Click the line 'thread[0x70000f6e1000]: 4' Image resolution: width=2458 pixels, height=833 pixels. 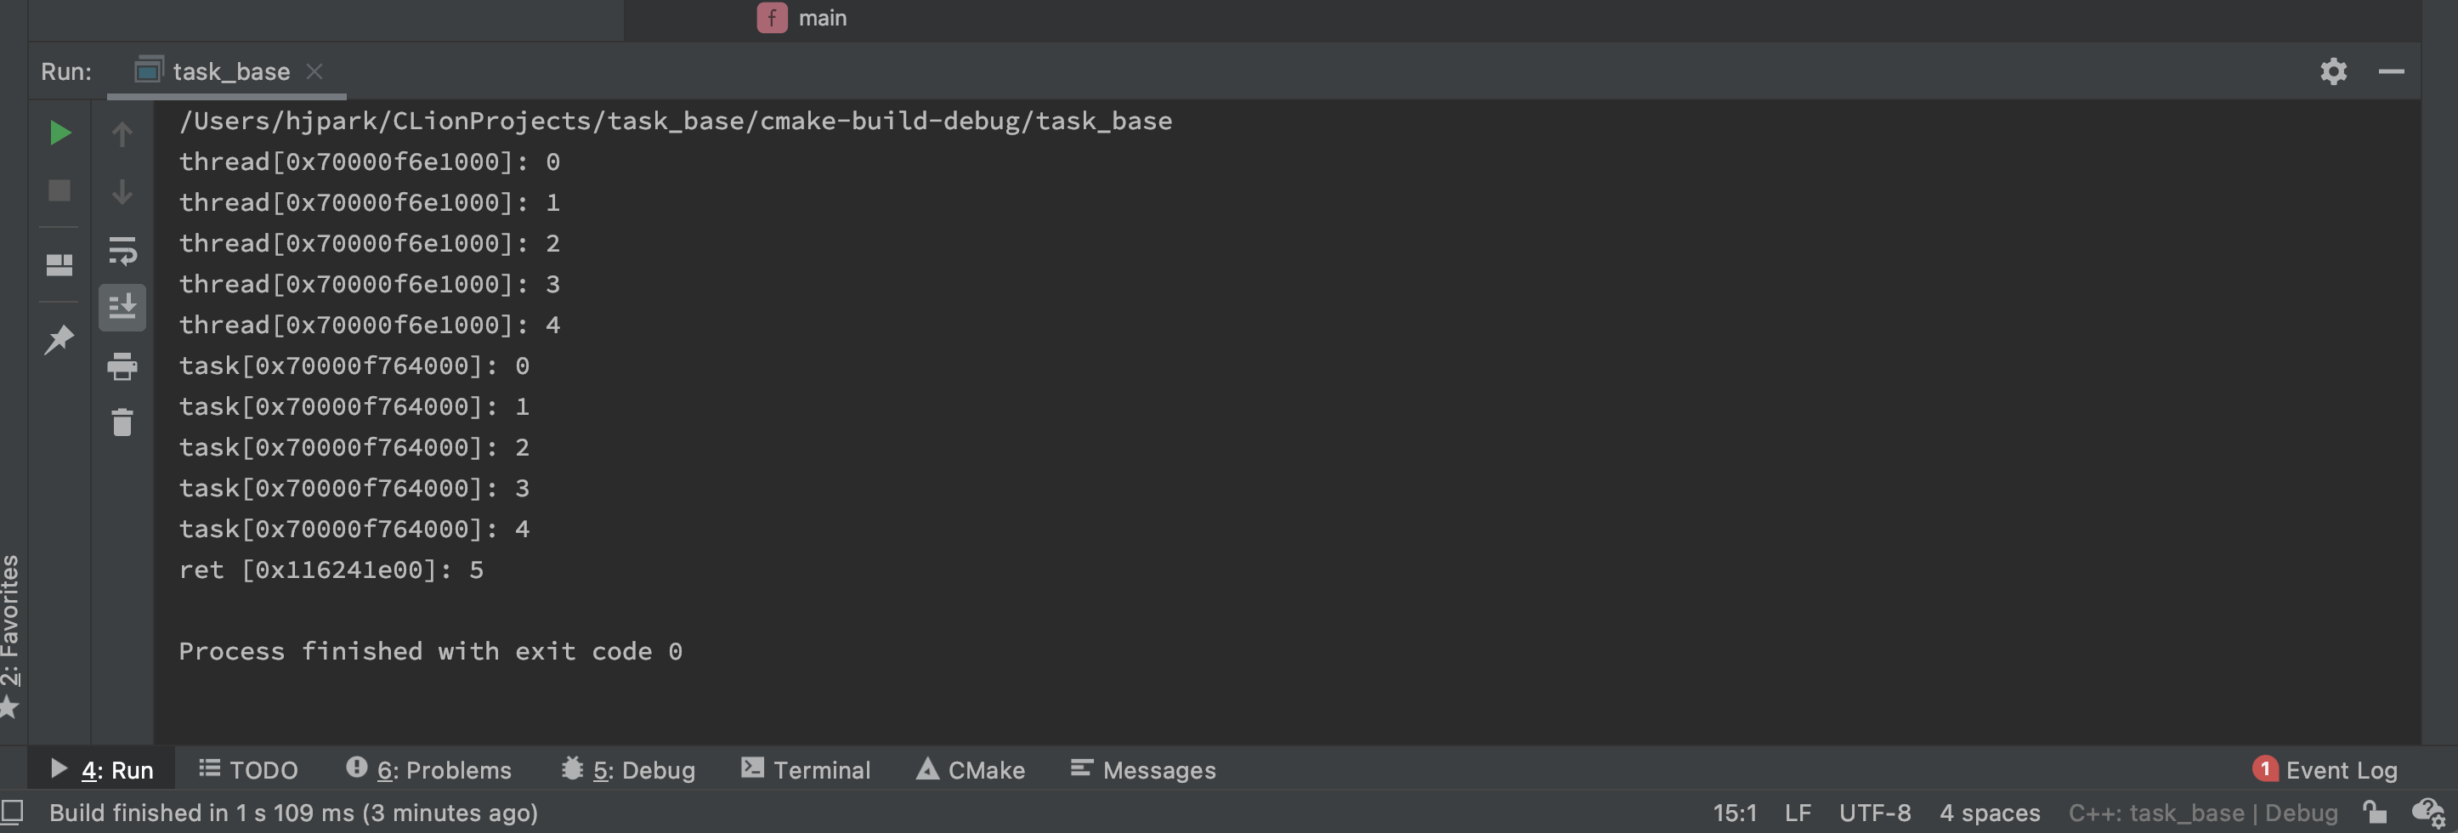click(369, 326)
